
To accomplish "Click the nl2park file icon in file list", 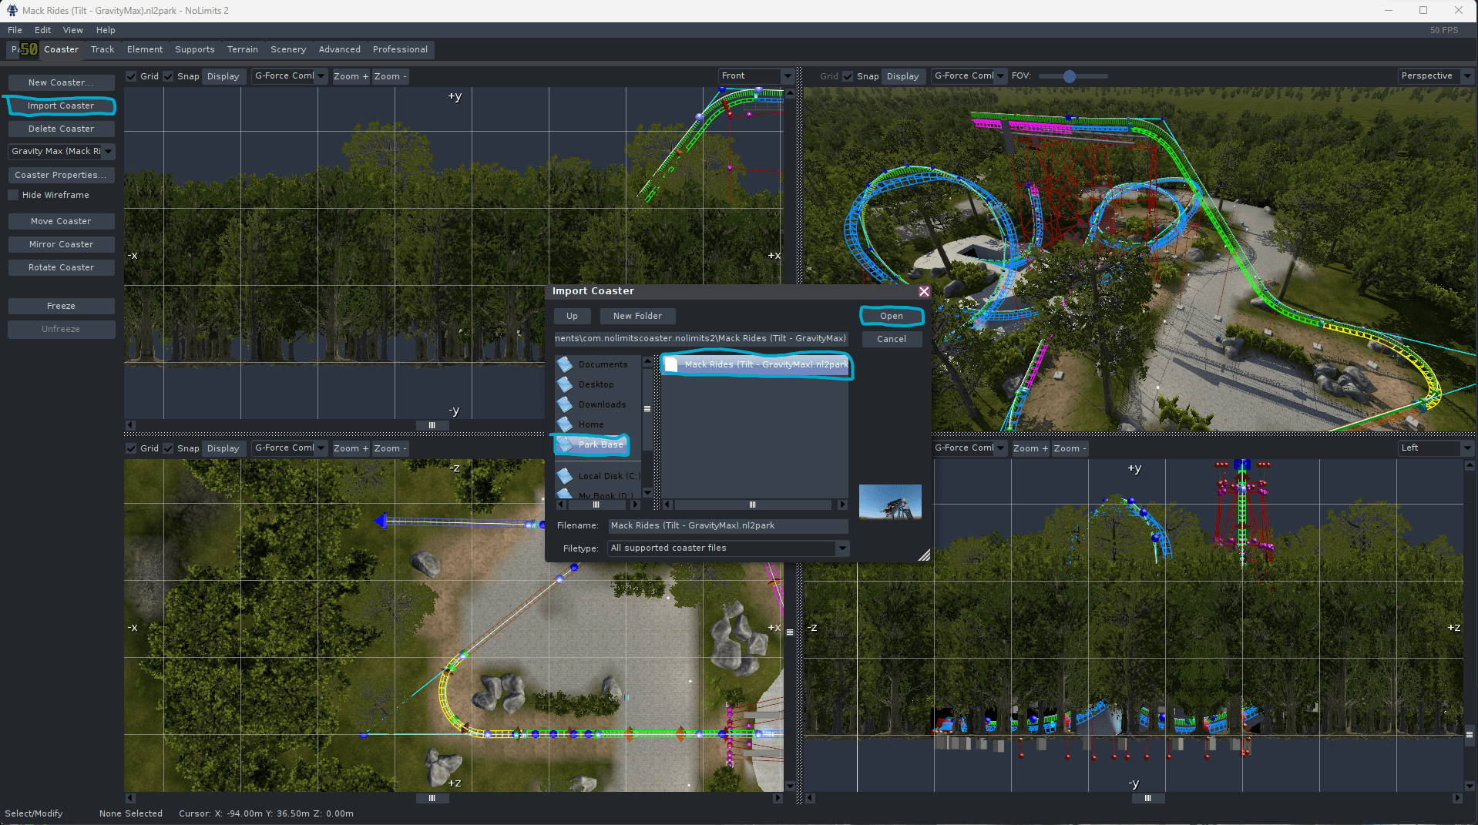I will click(x=671, y=364).
